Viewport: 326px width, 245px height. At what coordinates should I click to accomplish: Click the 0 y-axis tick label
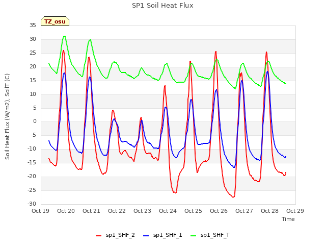point(35,121)
